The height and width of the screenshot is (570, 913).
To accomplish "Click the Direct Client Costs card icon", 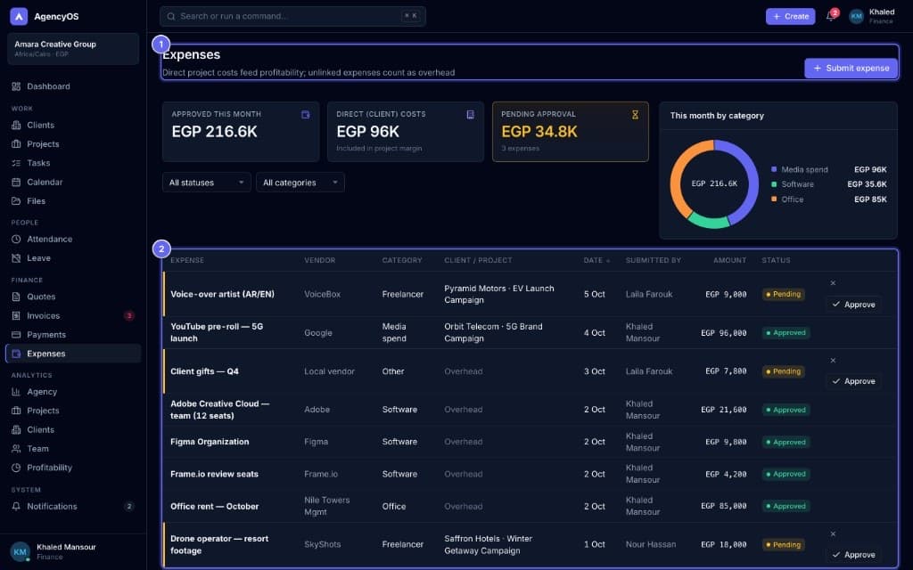I will coord(470,115).
